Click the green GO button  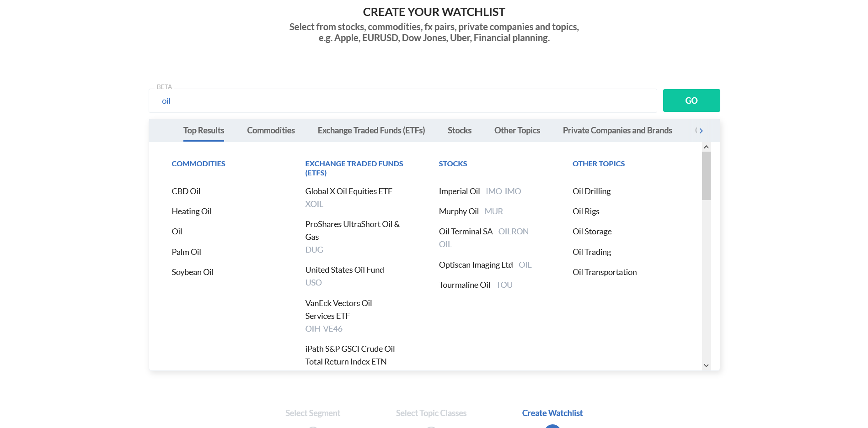(x=691, y=100)
